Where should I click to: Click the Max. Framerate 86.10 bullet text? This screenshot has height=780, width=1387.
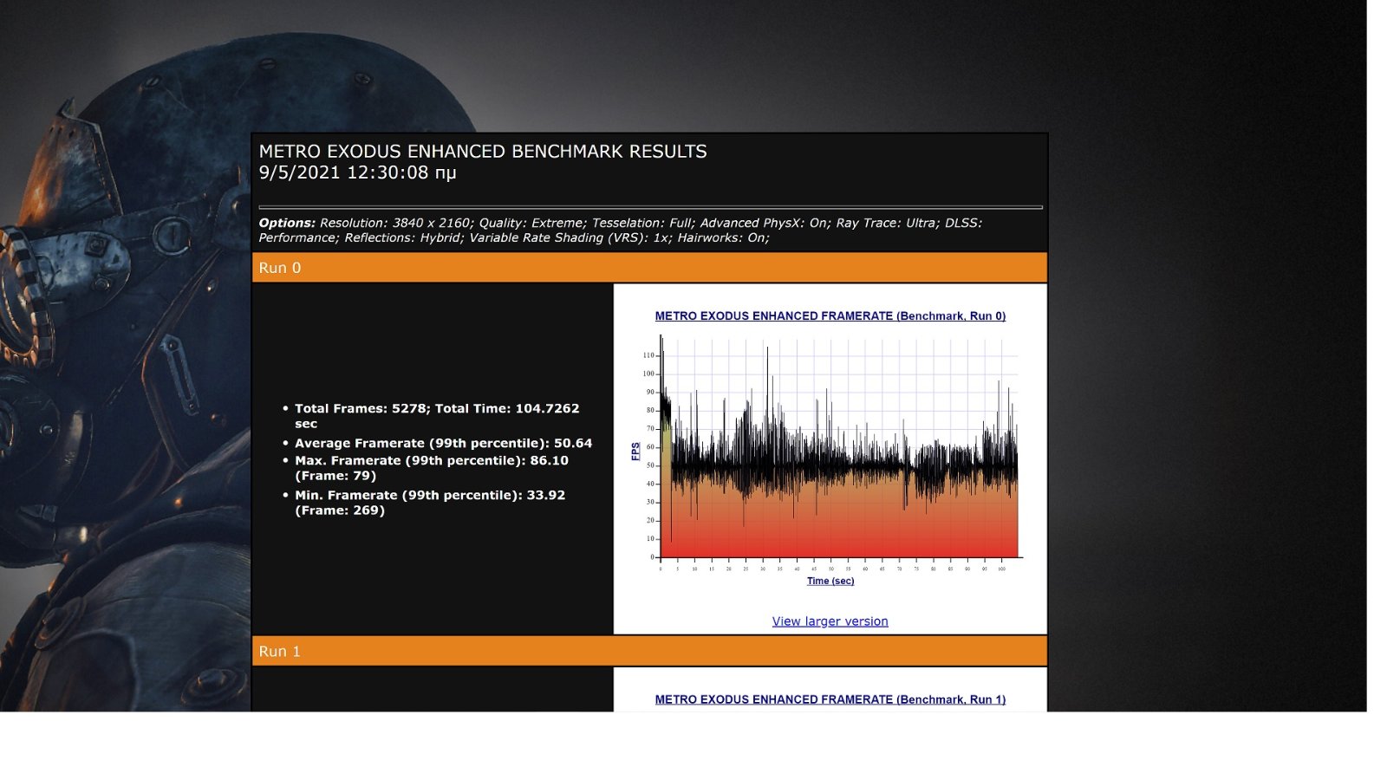pyautogui.click(x=432, y=468)
